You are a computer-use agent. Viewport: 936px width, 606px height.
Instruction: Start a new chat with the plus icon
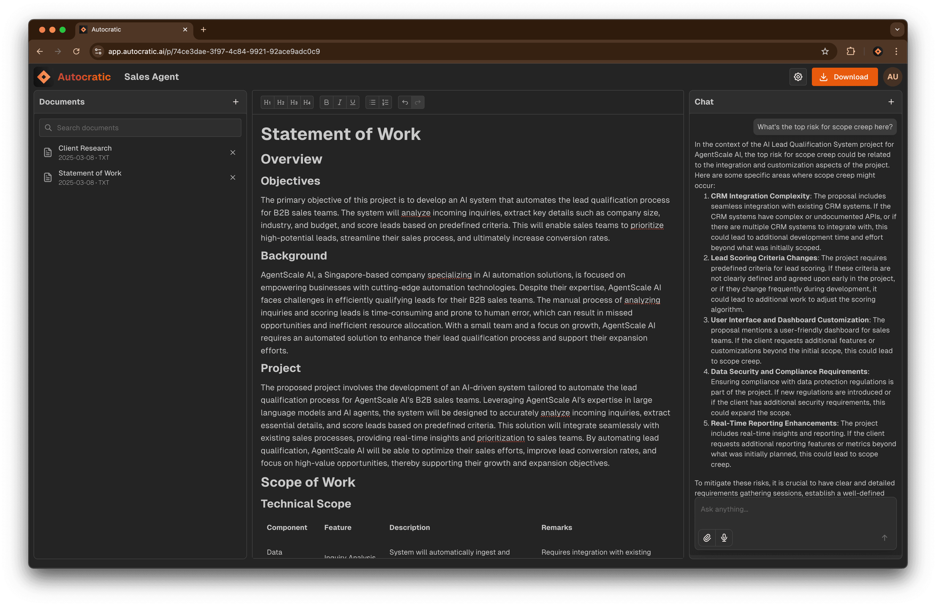891,102
